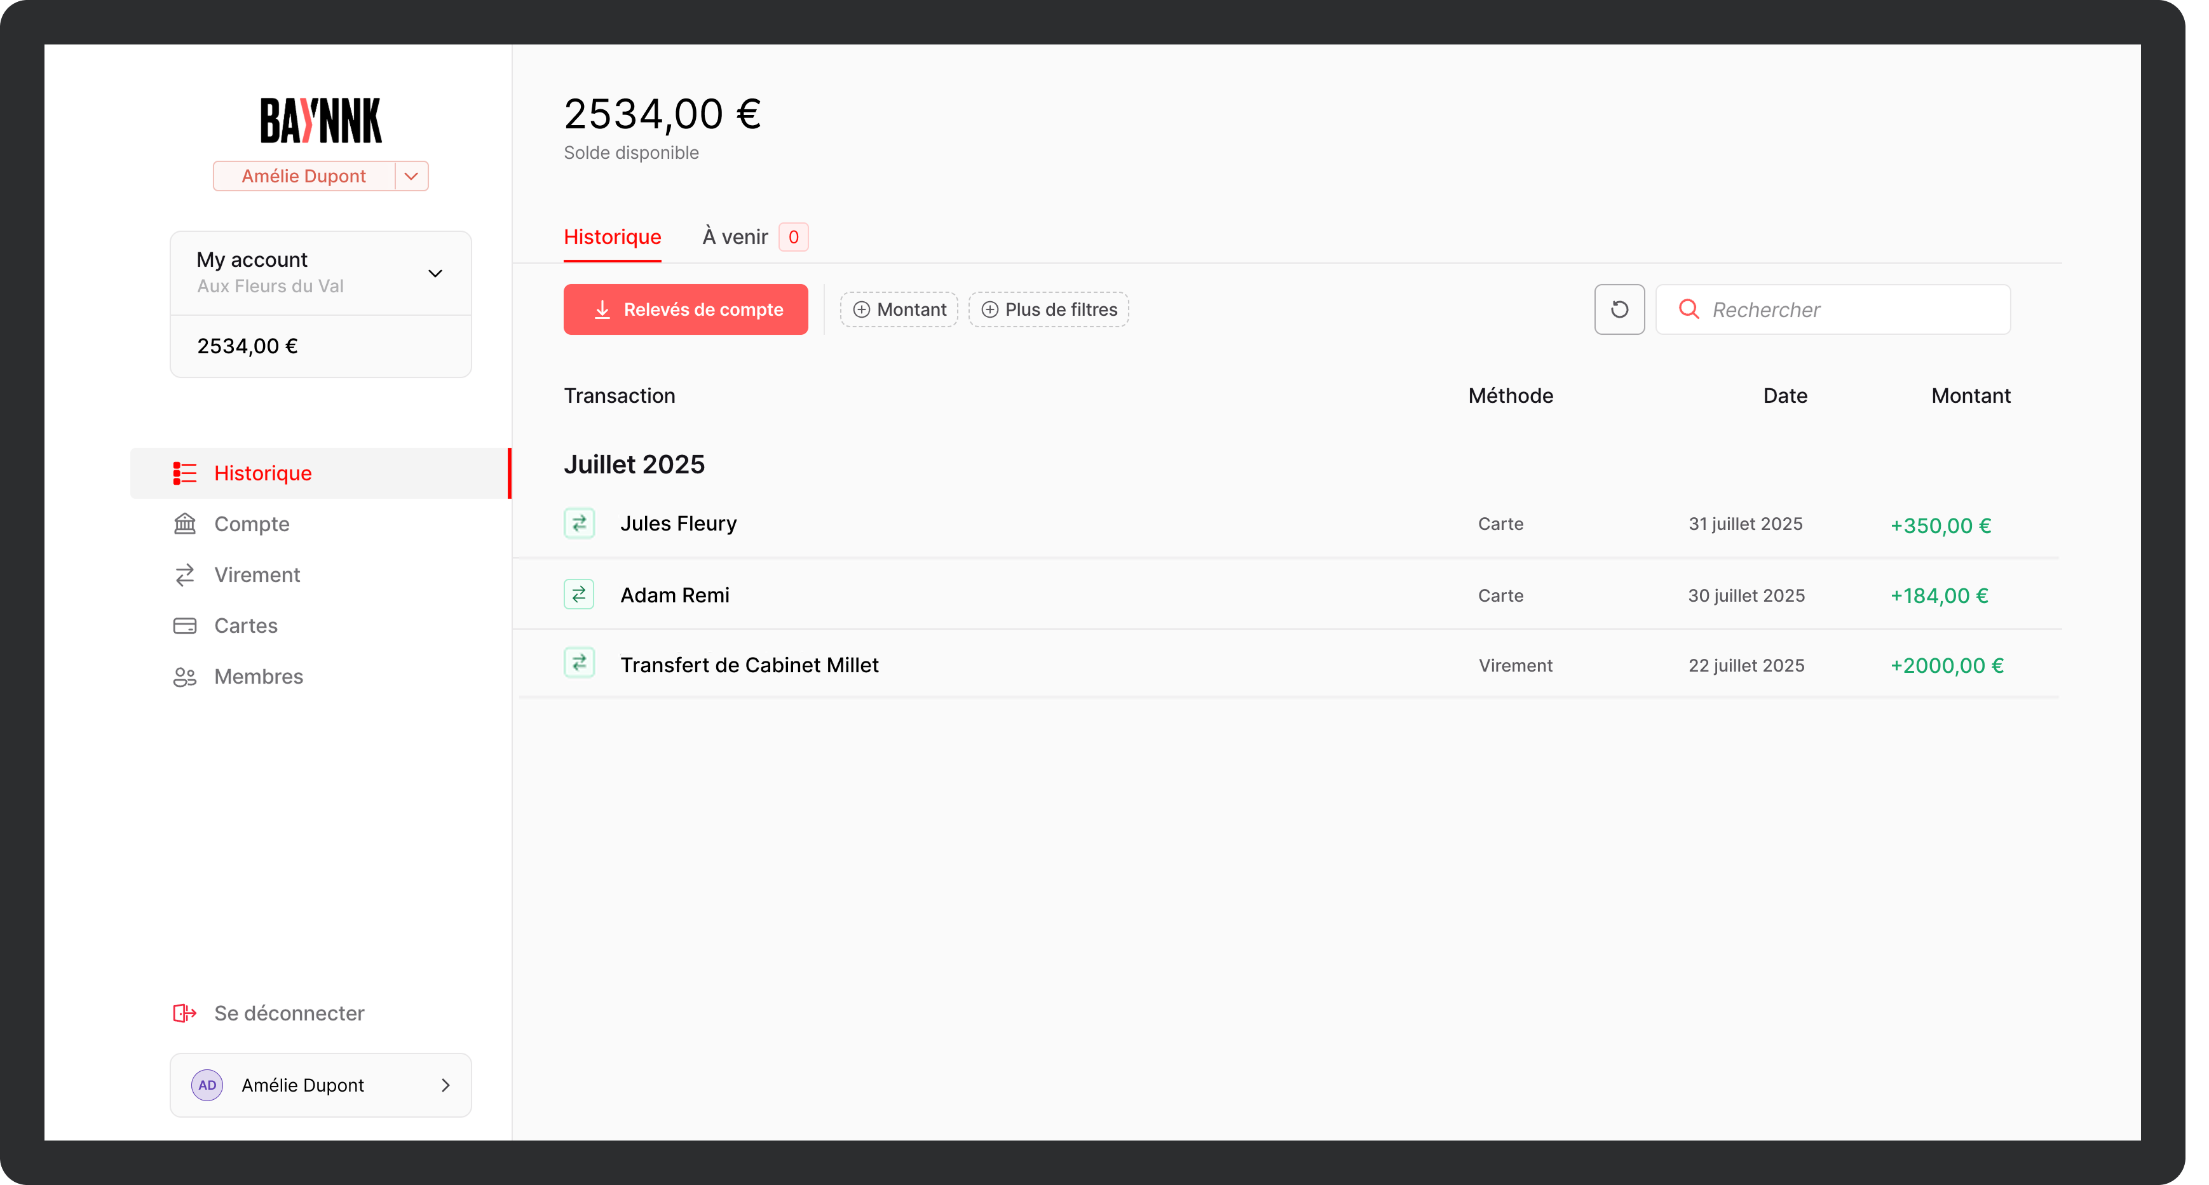Click the Juillet 2025 section heading
The width and height of the screenshot is (2209, 1185).
coord(634,464)
